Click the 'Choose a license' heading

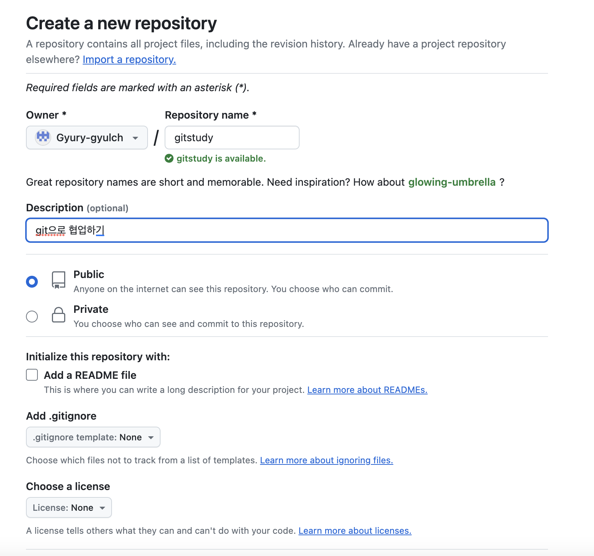pos(68,486)
